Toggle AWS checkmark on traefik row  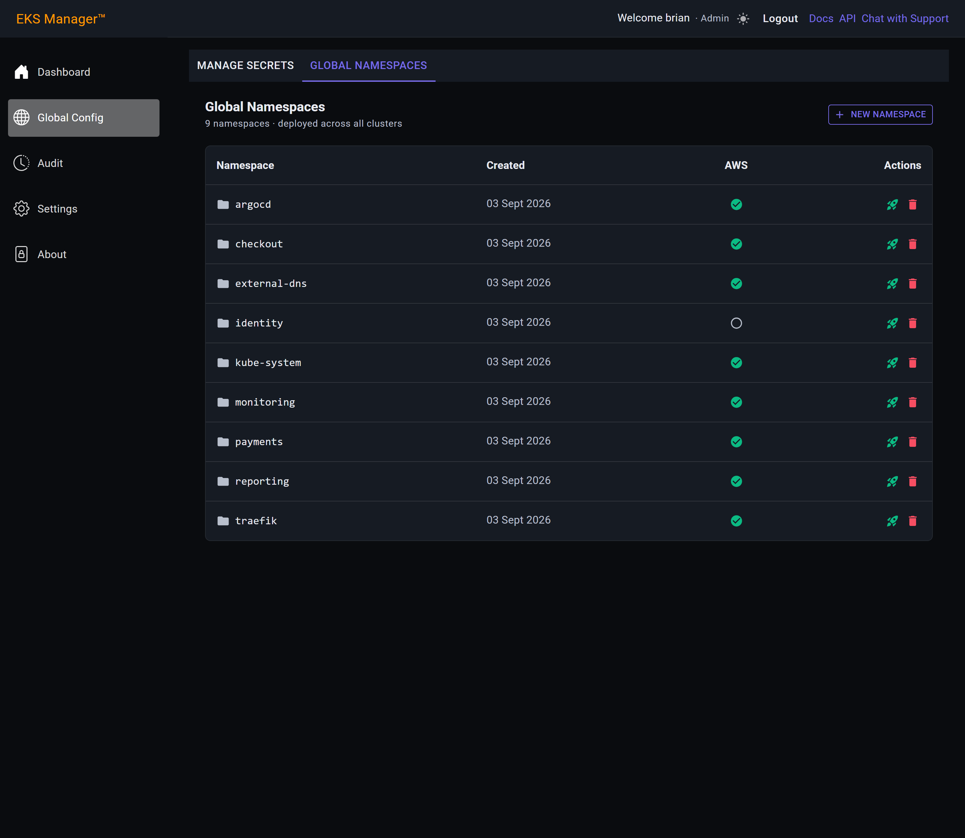(736, 521)
